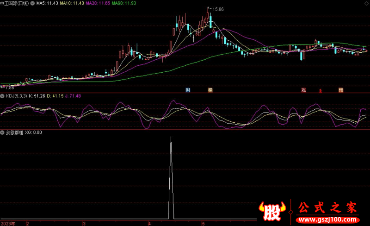
Task: Expand the 中工国际(日线) chart dropdown arrow
Action: pyautogui.click(x=32, y=3)
